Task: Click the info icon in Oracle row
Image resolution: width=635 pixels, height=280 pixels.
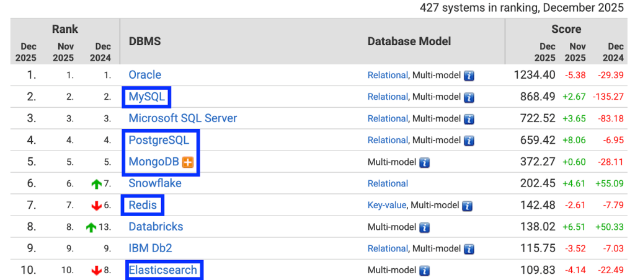Action: click(x=469, y=76)
